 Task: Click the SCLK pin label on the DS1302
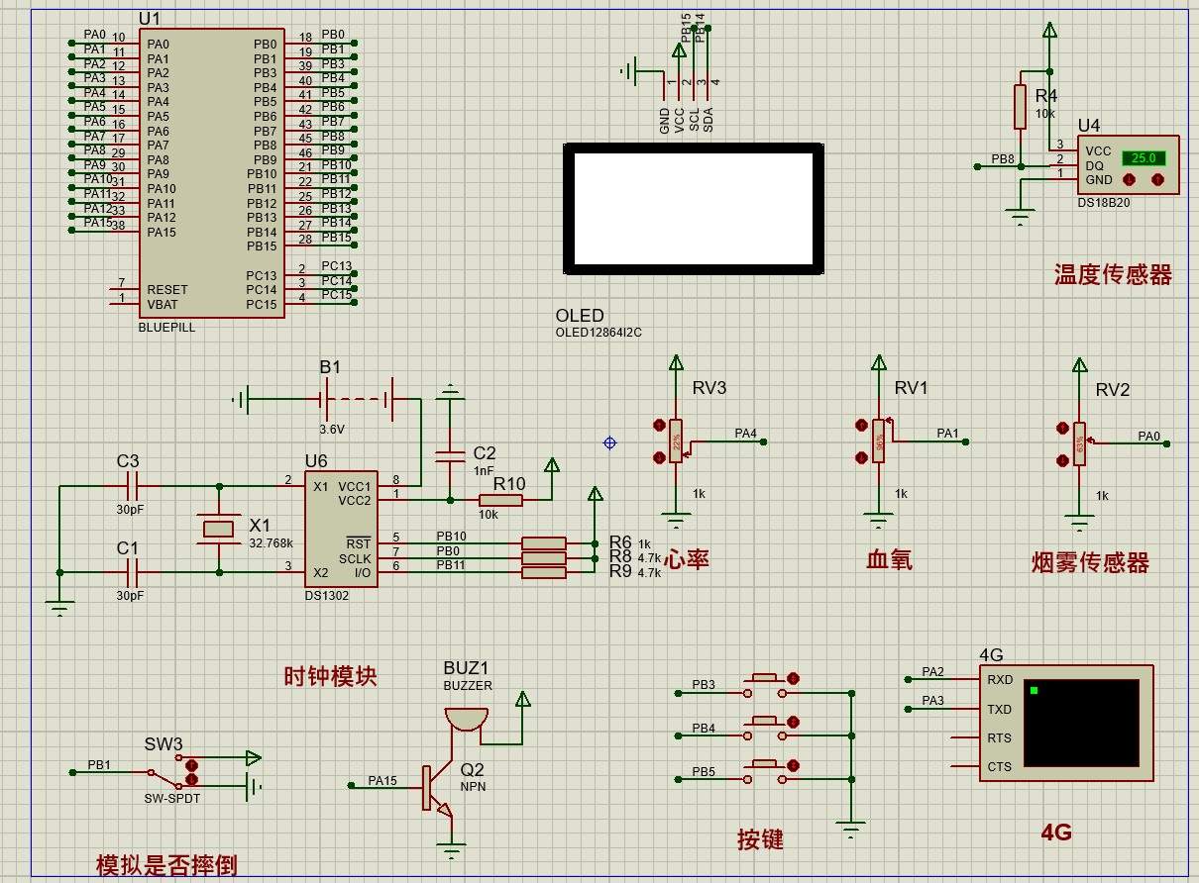click(x=354, y=559)
